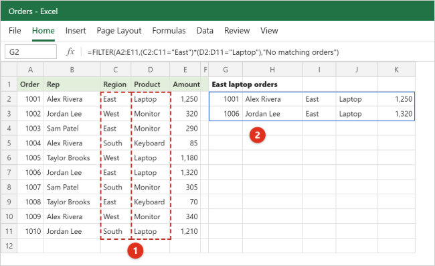
Task: Click the 'Product' header cell
Action: coord(151,84)
